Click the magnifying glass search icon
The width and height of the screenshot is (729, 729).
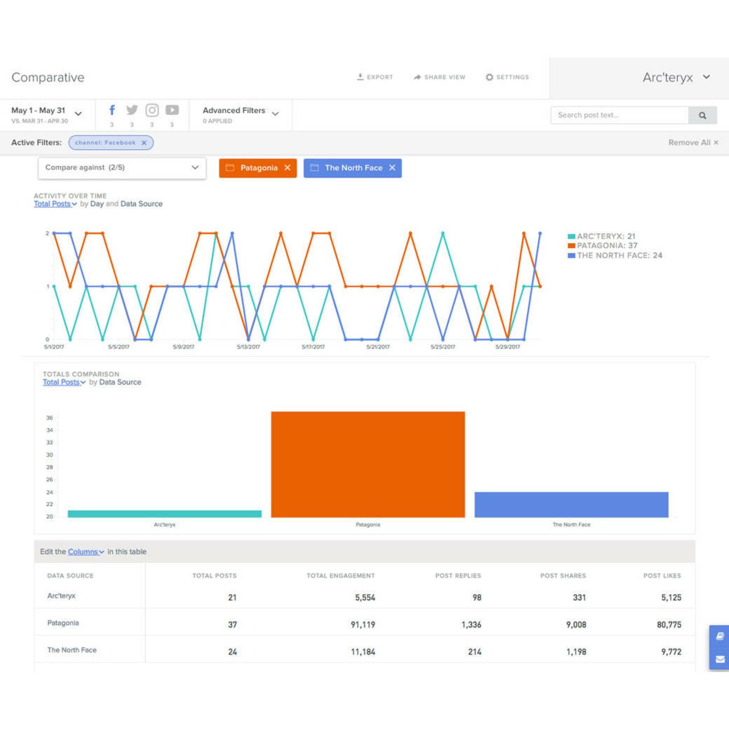point(702,114)
